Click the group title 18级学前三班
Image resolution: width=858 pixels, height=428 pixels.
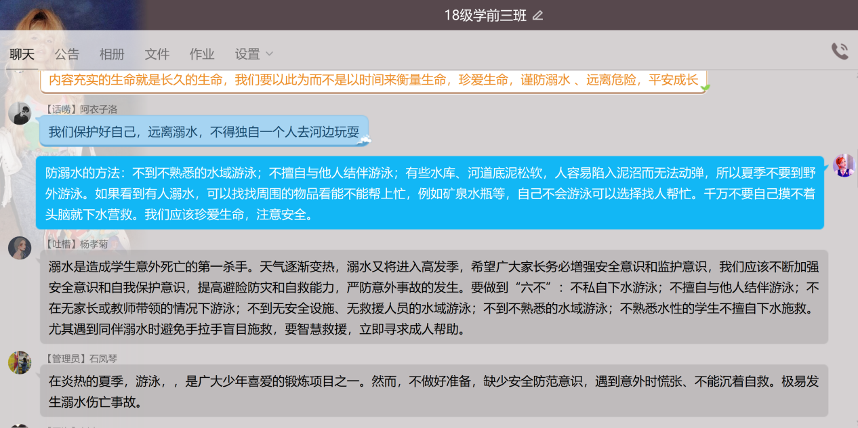[485, 16]
